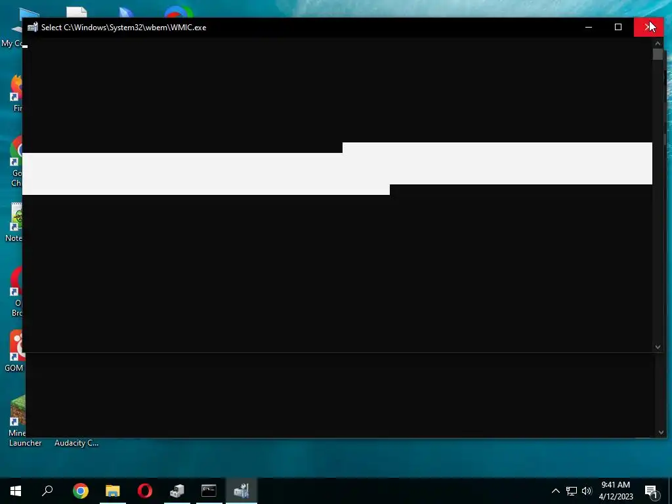Close the WMIC.exe console window
The image size is (672, 504).
(648, 27)
